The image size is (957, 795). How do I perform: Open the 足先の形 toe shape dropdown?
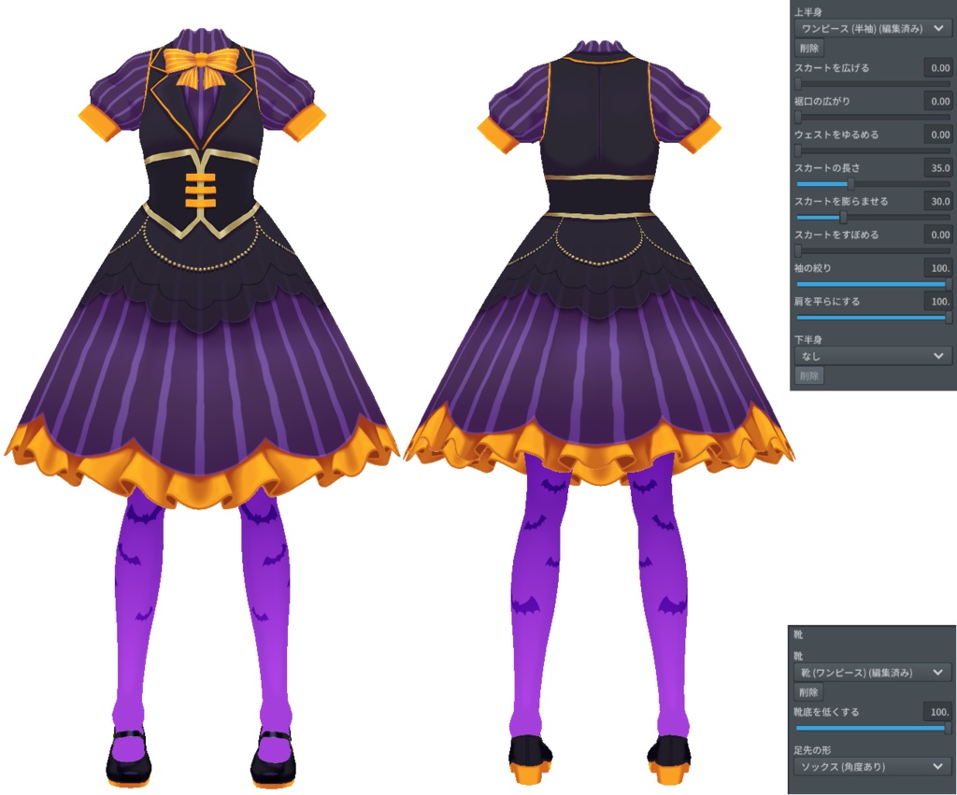[x=871, y=766]
